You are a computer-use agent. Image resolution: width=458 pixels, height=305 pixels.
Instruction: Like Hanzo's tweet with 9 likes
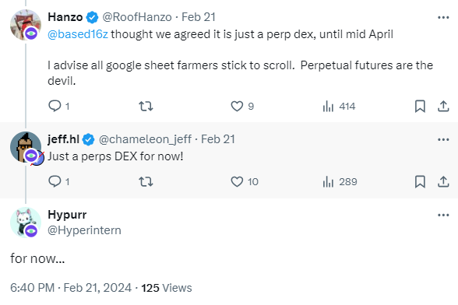(241, 107)
